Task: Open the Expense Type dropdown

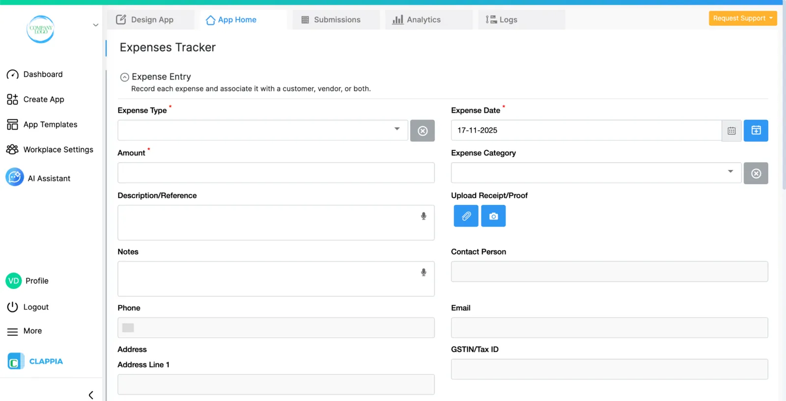Action: [263, 130]
